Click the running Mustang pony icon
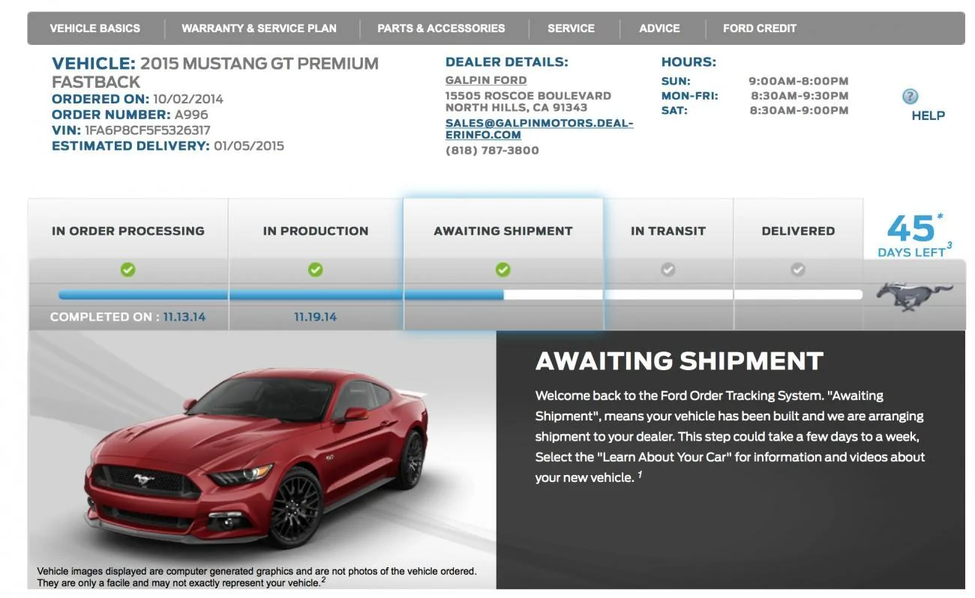 coord(915,296)
